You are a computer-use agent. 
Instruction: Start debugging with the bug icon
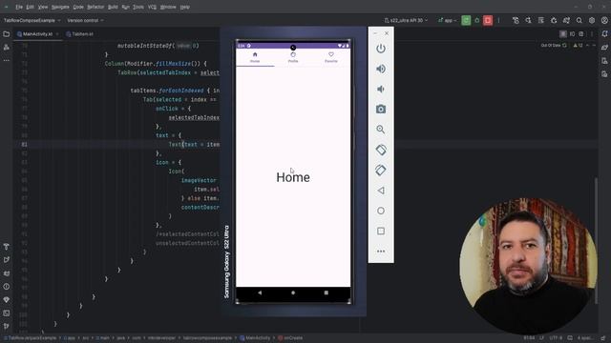click(476, 20)
